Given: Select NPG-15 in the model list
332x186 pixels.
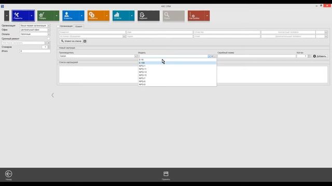Looking at the screenshot, I should (x=177, y=75).
